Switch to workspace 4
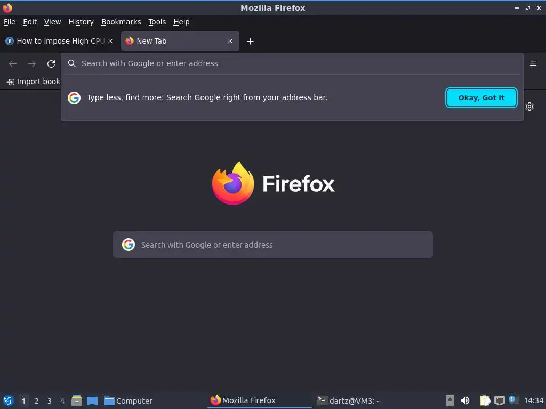The height and width of the screenshot is (409, 546). tap(62, 401)
